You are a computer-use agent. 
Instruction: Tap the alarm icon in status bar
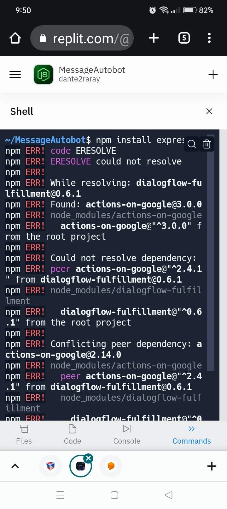(153, 10)
